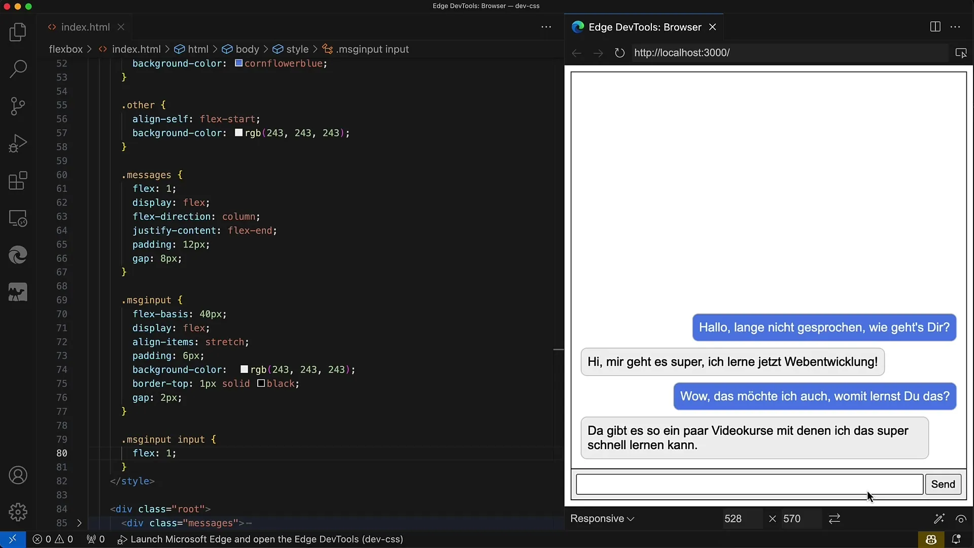Viewport: 974px width, 548px height.
Task: Click the localhost:3000 URL bar
Action: point(789,53)
